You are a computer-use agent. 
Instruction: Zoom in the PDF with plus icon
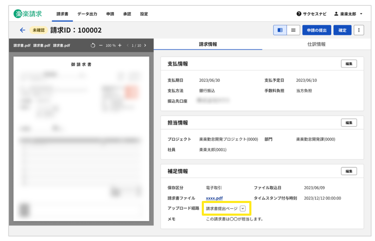tap(120, 46)
